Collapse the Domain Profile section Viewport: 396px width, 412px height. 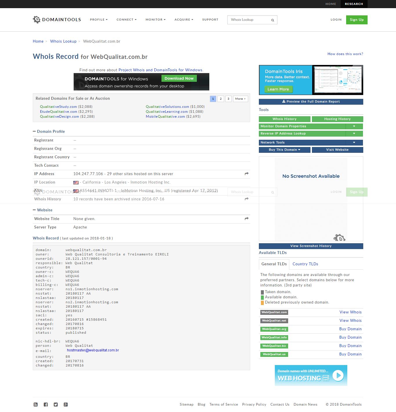34,131
